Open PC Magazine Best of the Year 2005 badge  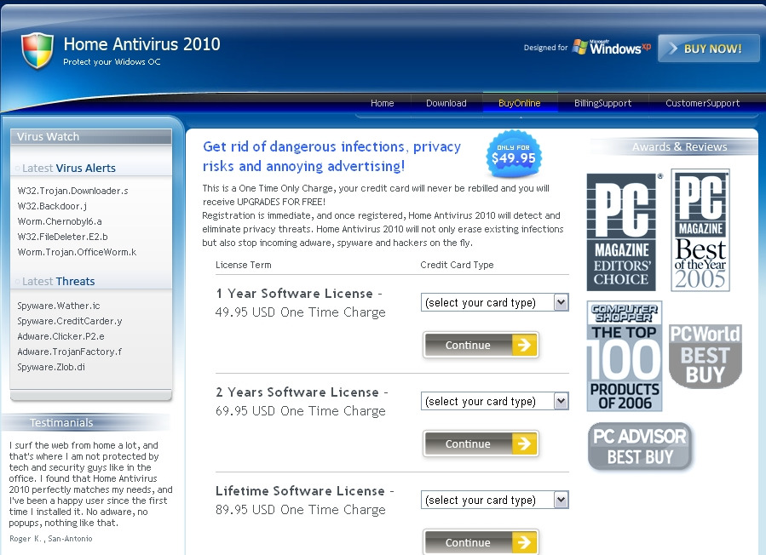[700, 230]
